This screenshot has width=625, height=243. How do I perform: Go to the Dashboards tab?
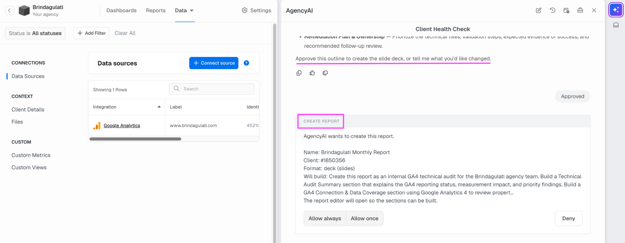pyautogui.click(x=121, y=10)
